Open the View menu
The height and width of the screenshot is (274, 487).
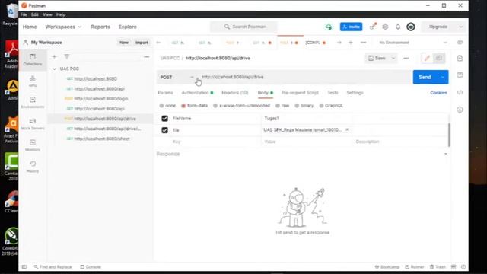pos(47,14)
